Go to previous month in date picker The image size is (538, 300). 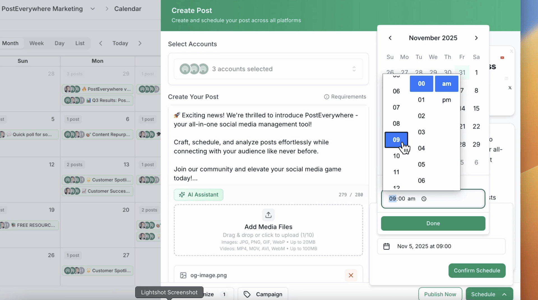390,38
